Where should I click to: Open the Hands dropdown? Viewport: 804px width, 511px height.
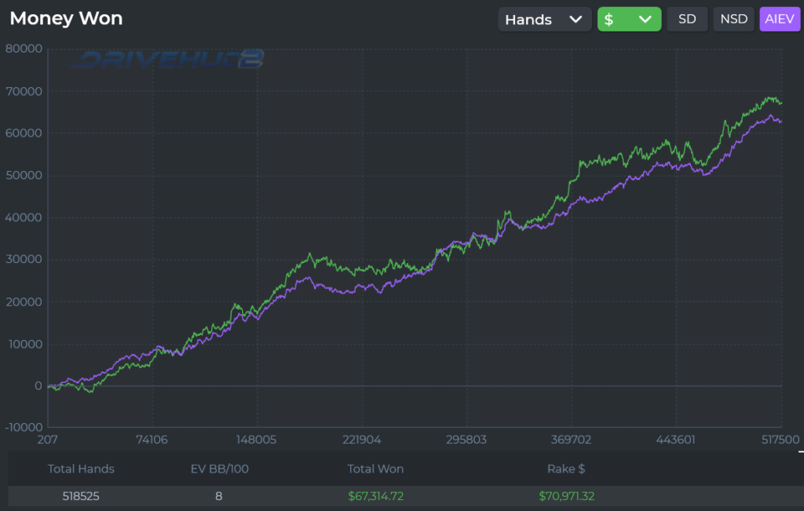(x=544, y=20)
